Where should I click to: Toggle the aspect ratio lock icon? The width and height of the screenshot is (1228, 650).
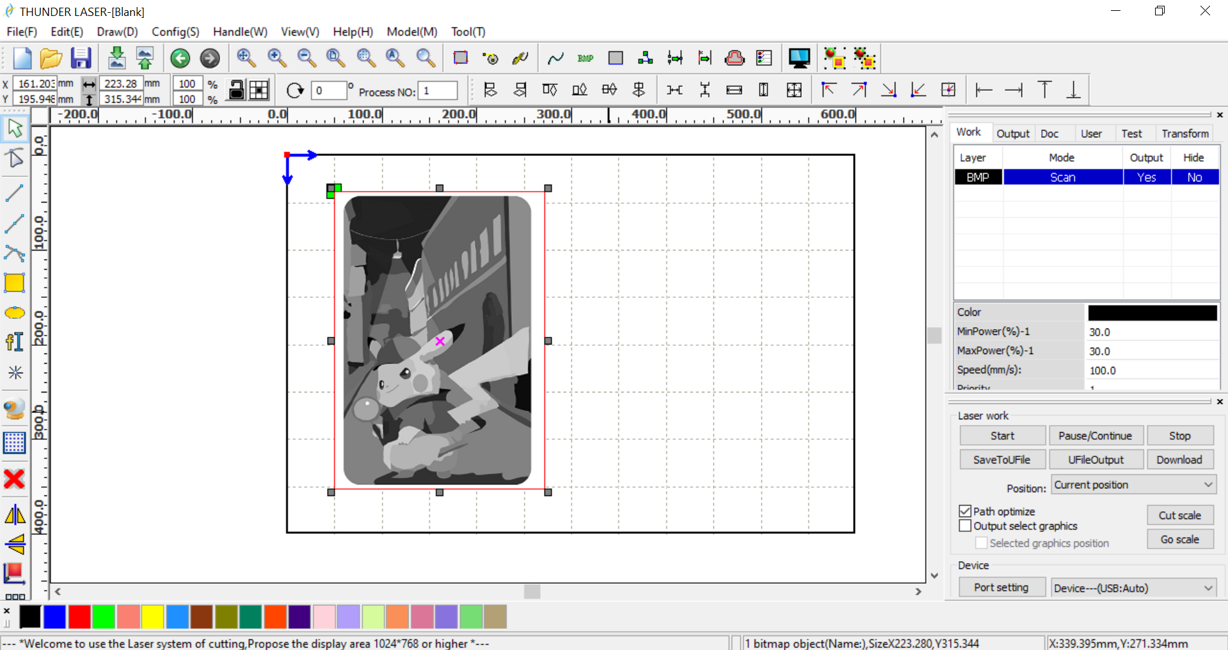[236, 90]
